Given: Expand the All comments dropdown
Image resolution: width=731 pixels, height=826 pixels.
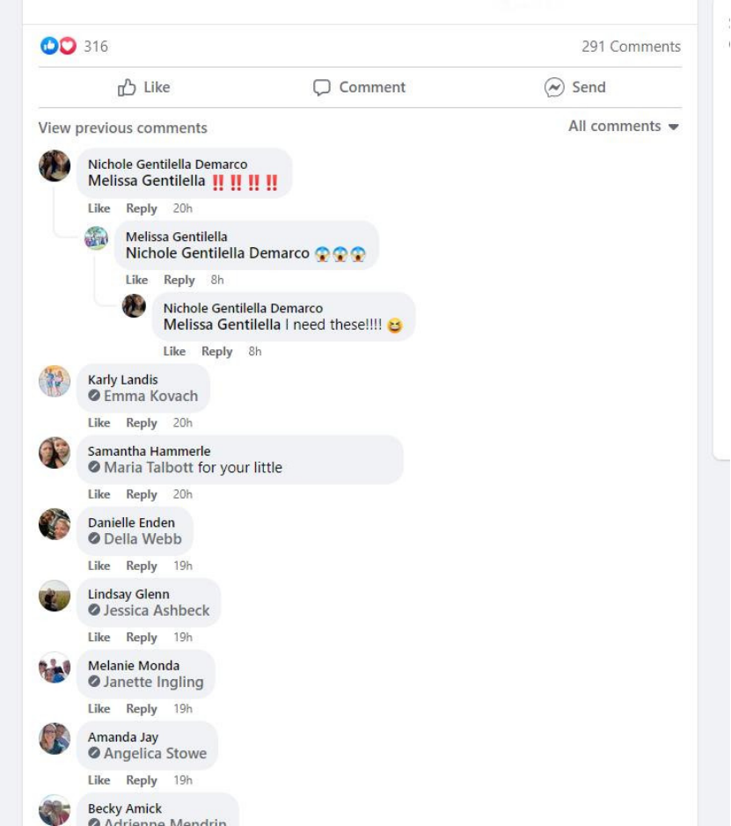Looking at the screenshot, I should [624, 127].
